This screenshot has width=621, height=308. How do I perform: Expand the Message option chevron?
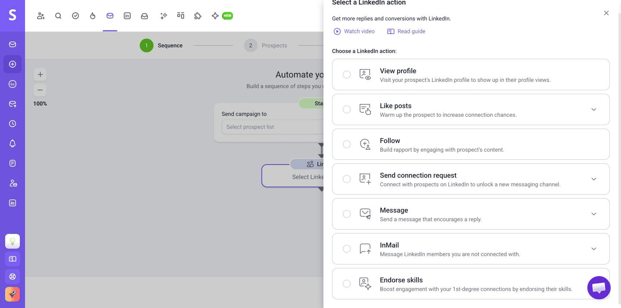click(x=594, y=214)
